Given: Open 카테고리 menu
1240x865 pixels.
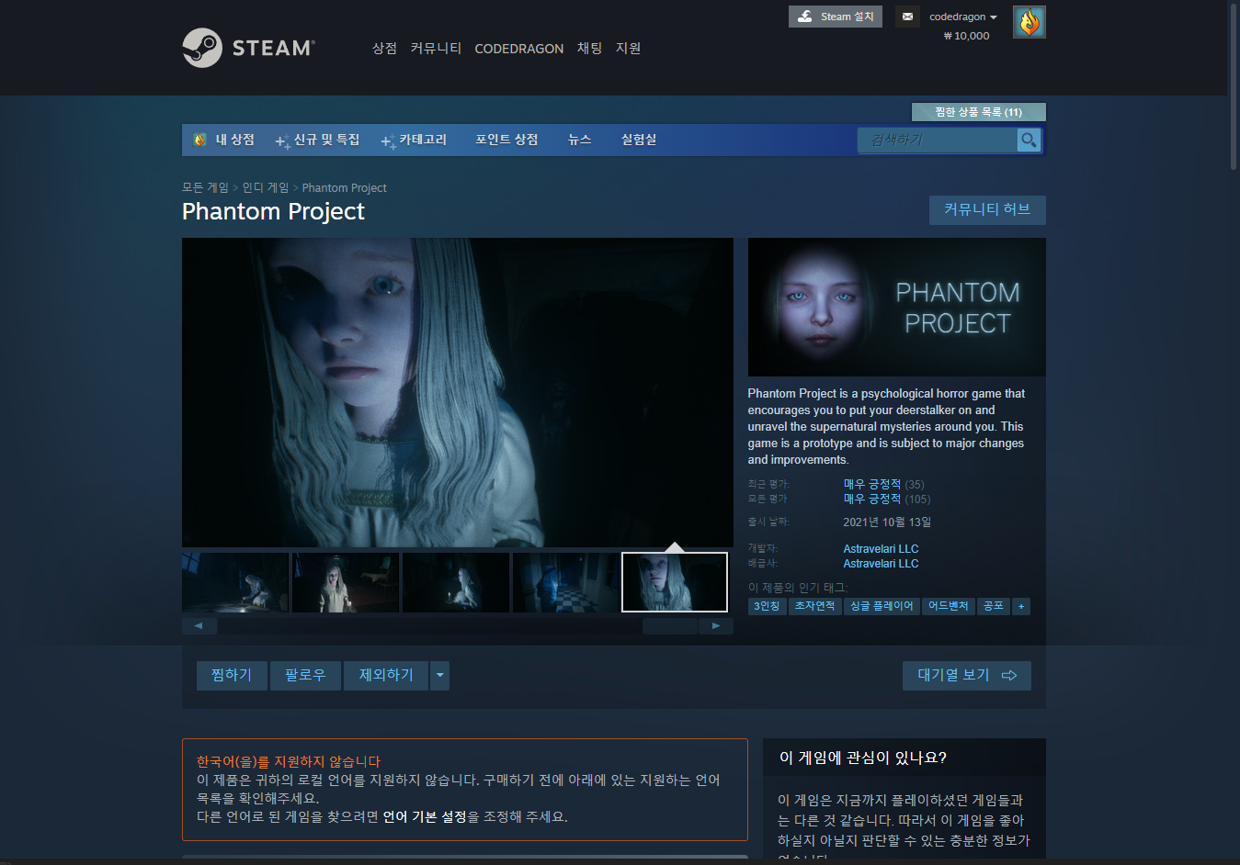Looking at the screenshot, I should (415, 140).
